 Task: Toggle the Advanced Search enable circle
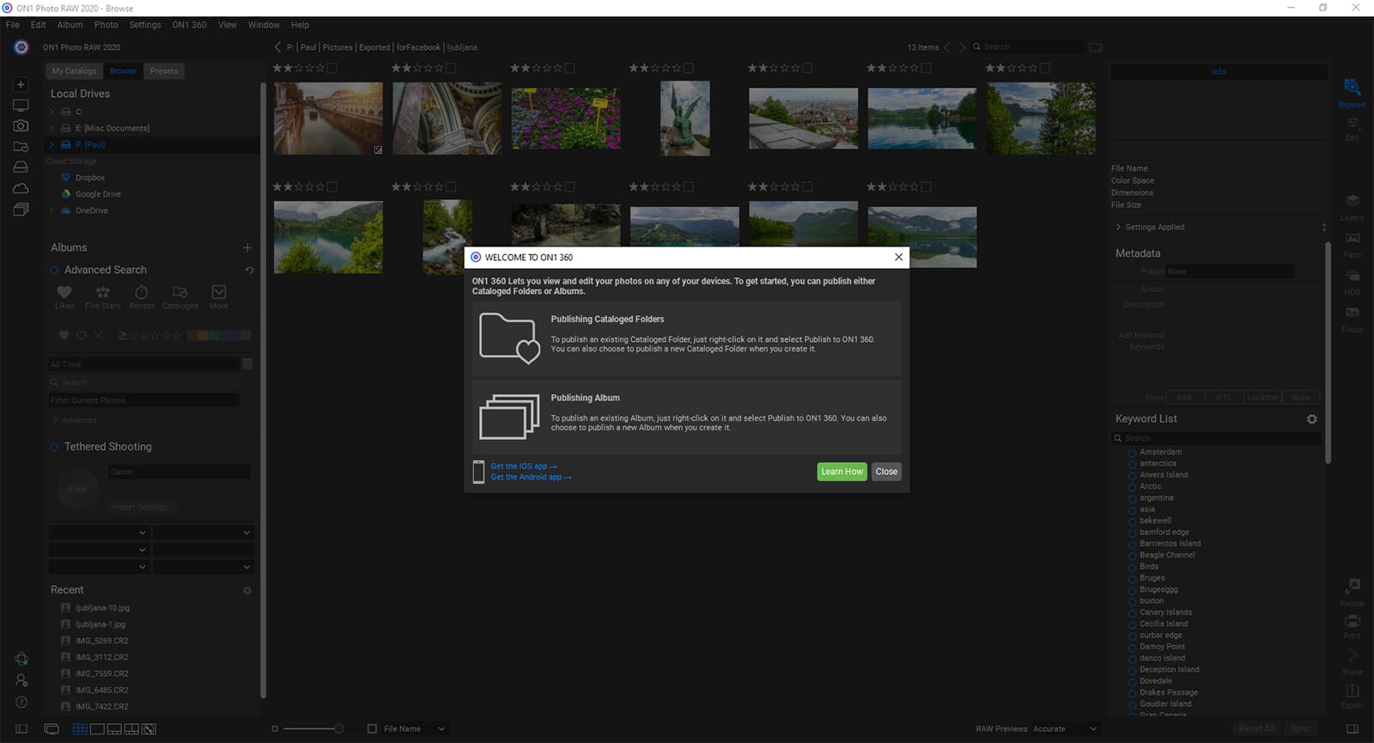[54, 270]
